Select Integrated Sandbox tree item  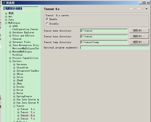pyautogui.click(x=28, y=71)
